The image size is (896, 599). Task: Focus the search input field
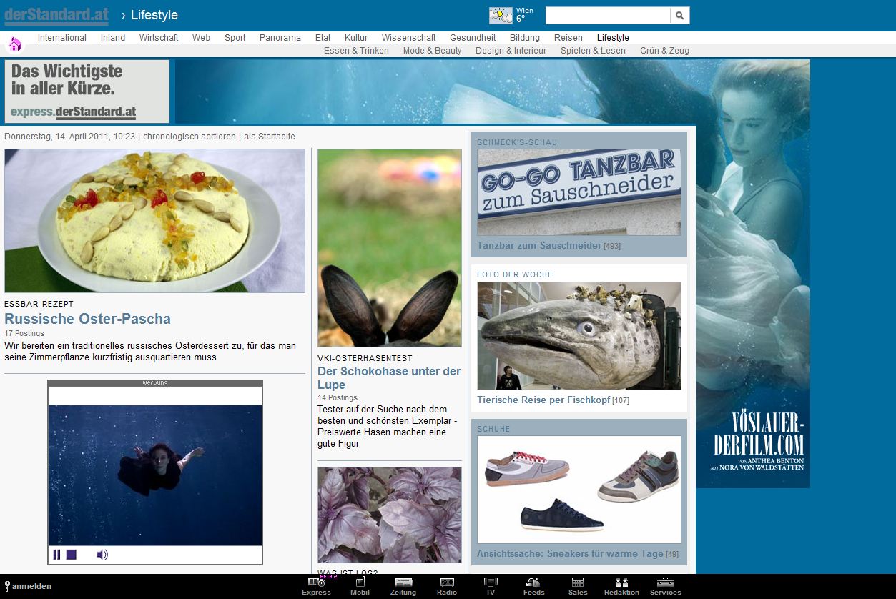(x=608, y=15)
